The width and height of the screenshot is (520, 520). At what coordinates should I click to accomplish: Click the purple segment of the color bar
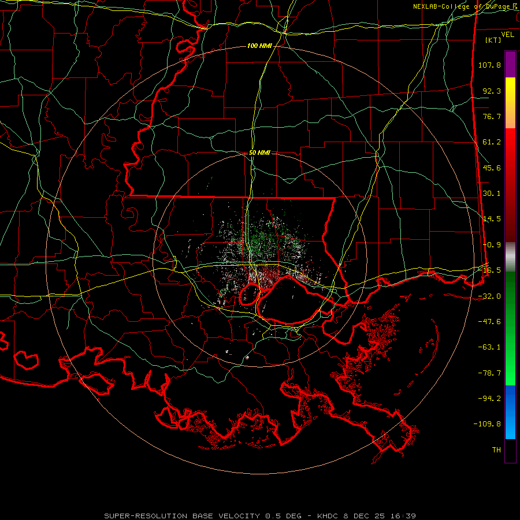coord(510,64)
